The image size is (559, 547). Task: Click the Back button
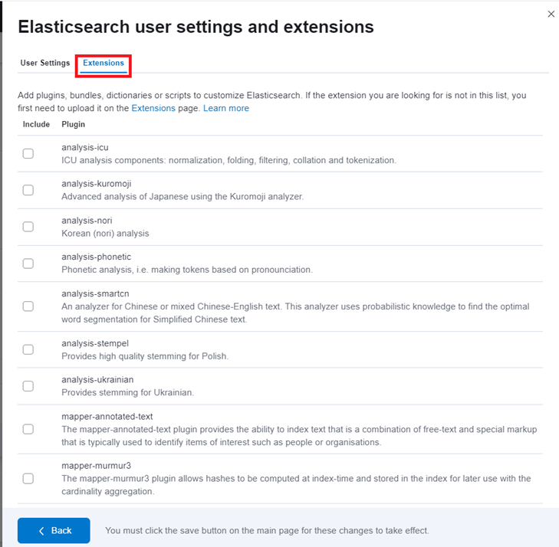coord(54,530)
